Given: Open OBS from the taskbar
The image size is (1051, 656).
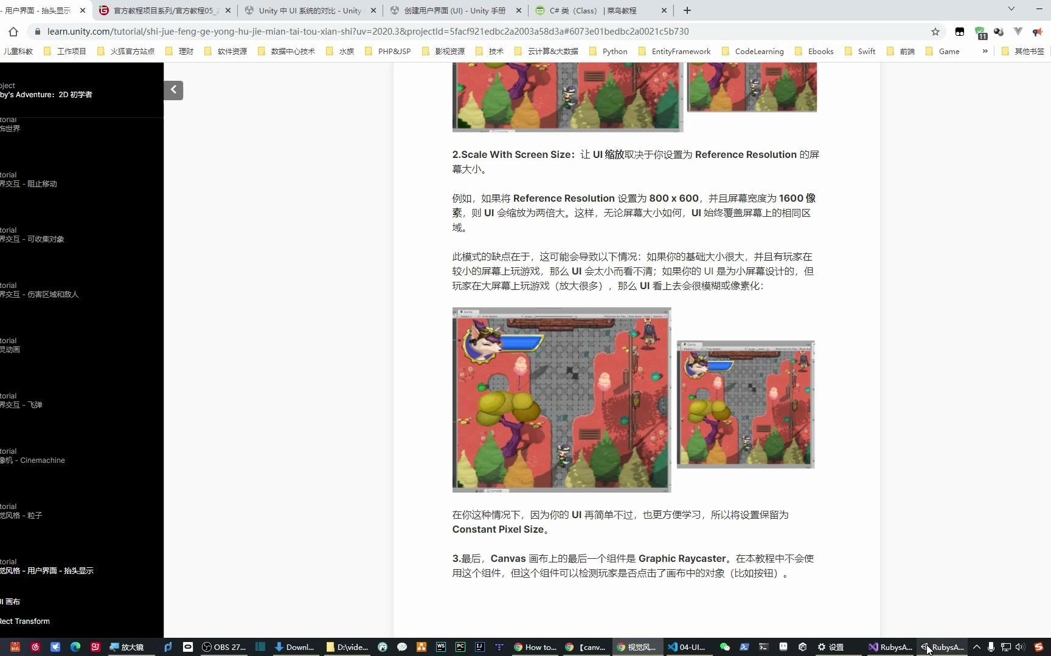Looking at the screenshot, I should pyautogui.click(x=224, y=647).
